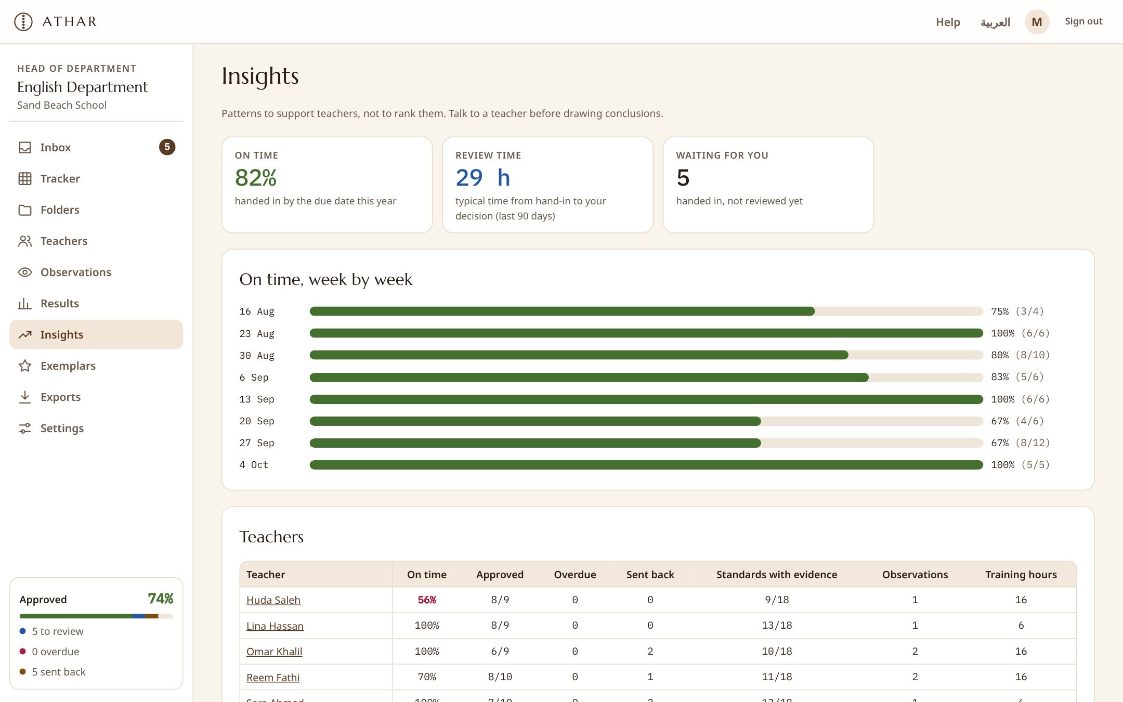Click the On time 82% card

pyautogui.click(x=327, y=185)
